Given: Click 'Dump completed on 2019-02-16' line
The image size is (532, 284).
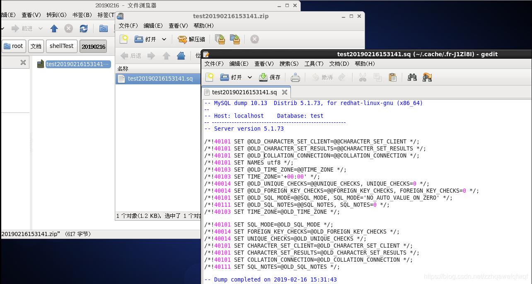Looking at the screenshot, I should tap(271, 279).
